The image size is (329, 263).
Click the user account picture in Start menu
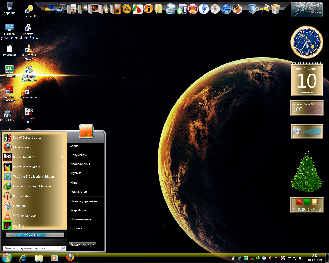pyautogui.click(x=86, y=131)
